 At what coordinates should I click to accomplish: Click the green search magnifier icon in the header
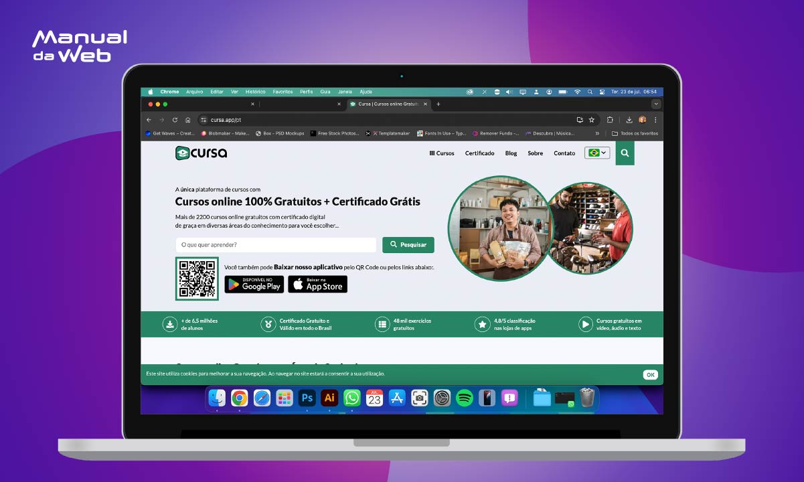coord(625,153)
